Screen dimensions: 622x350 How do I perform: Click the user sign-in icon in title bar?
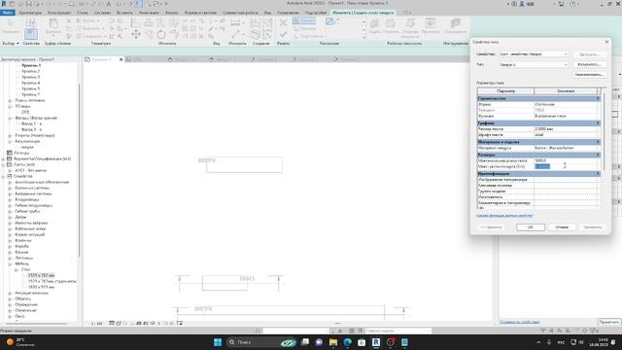[522, 4]
